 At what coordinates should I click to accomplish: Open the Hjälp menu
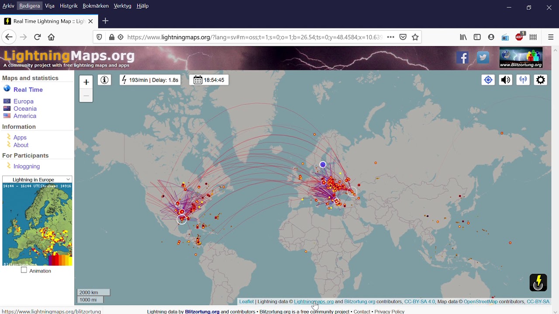pyautogui.click(x=142, y=6)
